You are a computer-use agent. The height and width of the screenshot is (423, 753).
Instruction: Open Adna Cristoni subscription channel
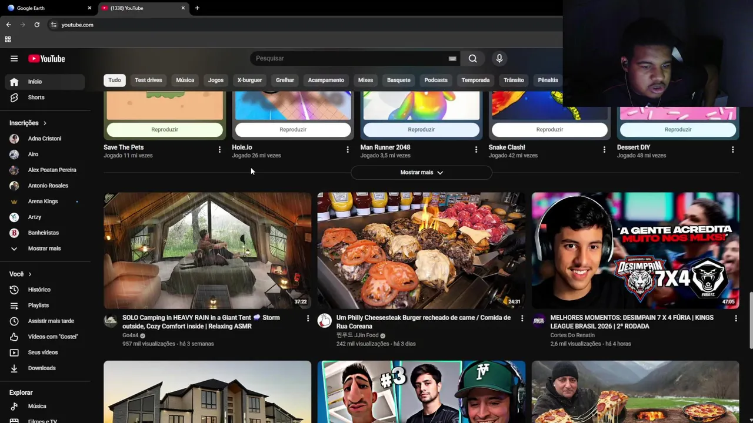point(45,139)
